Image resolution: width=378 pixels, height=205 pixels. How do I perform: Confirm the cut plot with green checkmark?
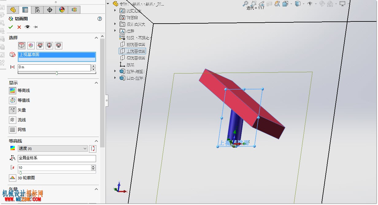11,27
